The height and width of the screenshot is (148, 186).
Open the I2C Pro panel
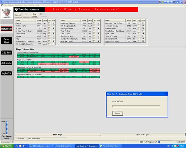coord(6,52)
